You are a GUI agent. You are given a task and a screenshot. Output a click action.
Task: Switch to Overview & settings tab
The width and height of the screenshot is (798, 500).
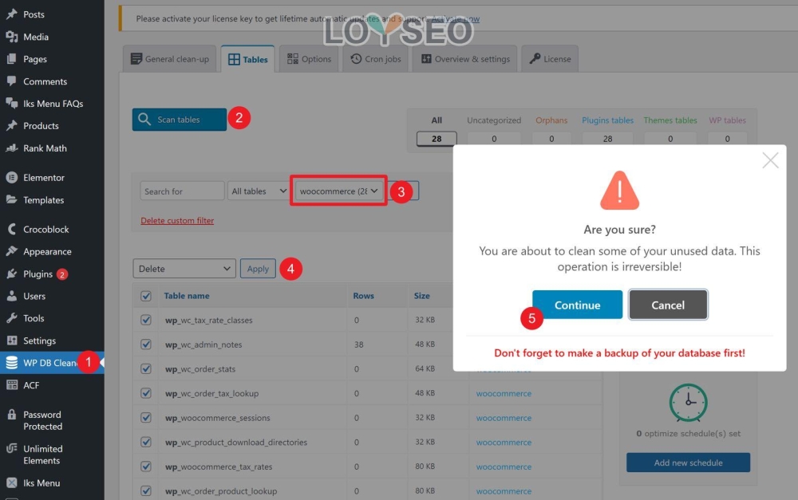coord(465,59)
